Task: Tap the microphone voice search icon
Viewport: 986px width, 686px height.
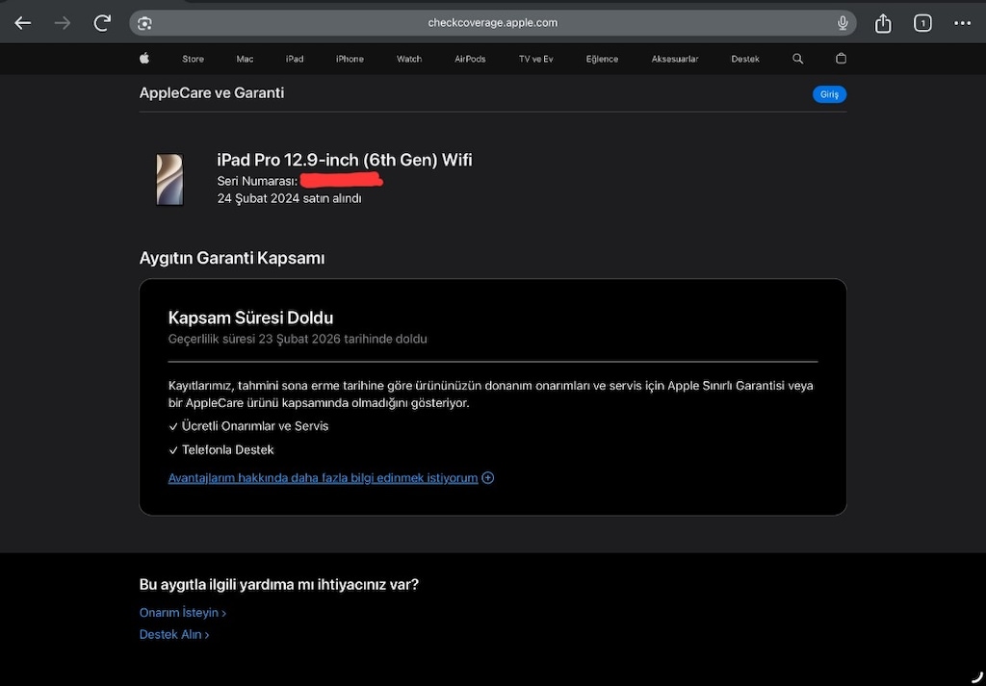Action: (x=843, y=23)
